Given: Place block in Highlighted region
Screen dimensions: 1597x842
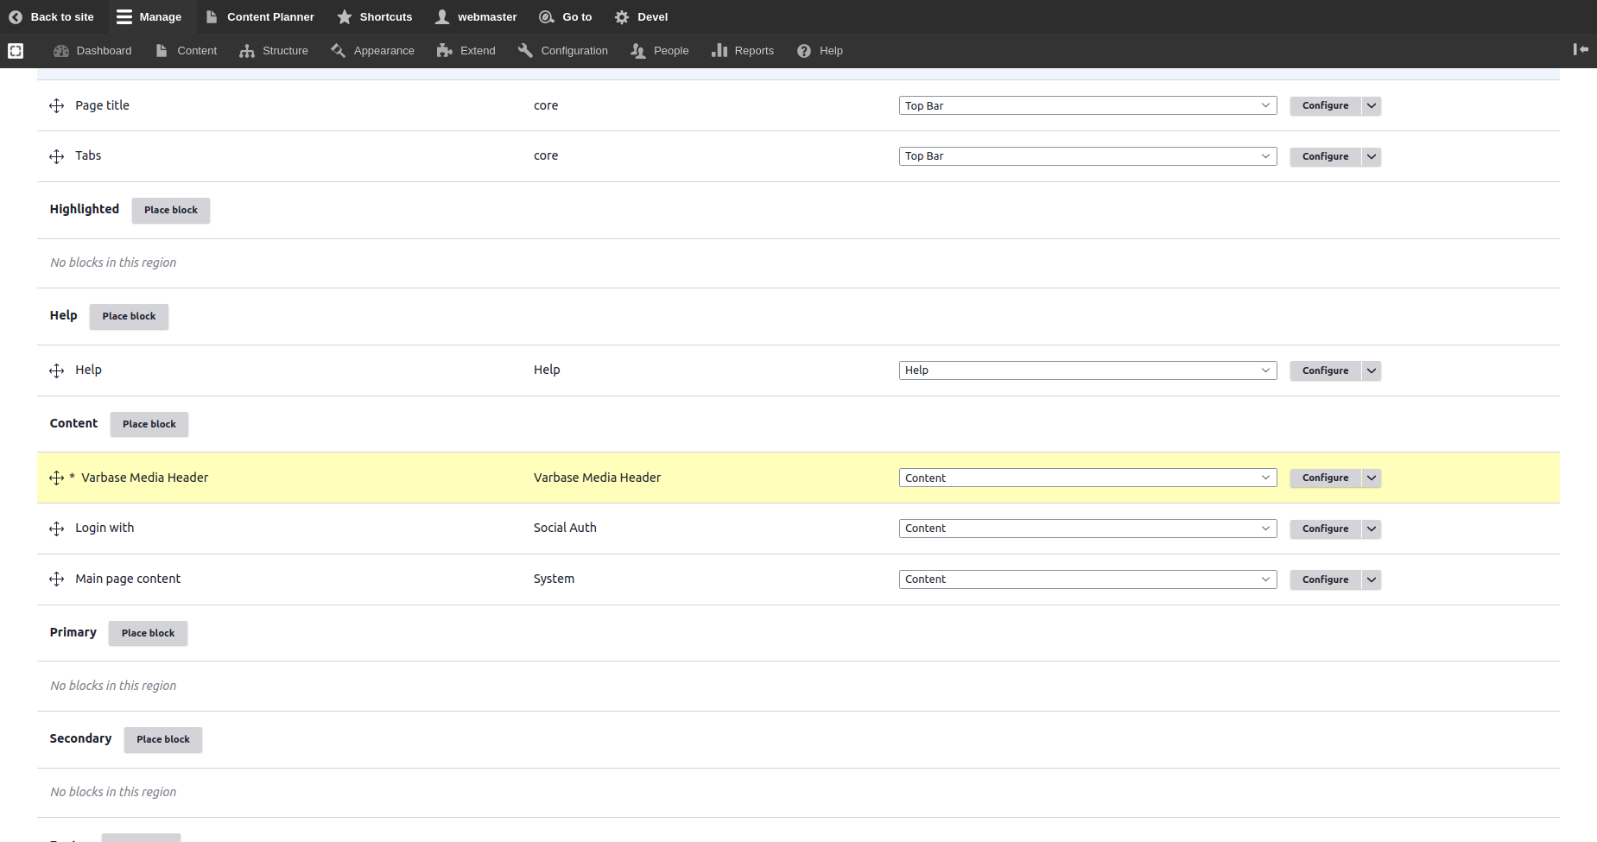Looking at the screenshot, I should click(x=171, y=210).
